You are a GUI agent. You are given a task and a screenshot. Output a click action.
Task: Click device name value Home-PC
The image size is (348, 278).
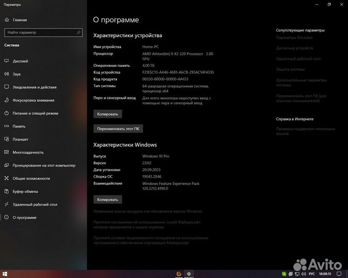[x=151, y=47]
